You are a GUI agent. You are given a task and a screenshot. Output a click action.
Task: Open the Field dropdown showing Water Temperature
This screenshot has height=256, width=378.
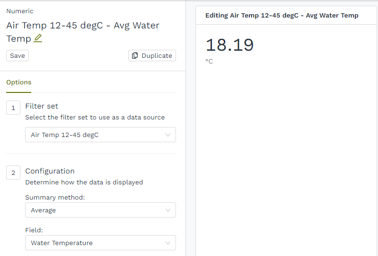pyautogui.click(x=100, y=243)
